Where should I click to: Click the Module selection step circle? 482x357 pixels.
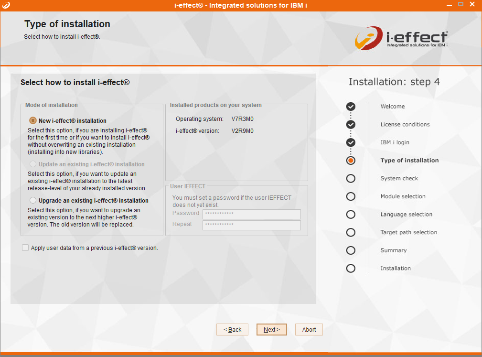(x=351, y=196)
